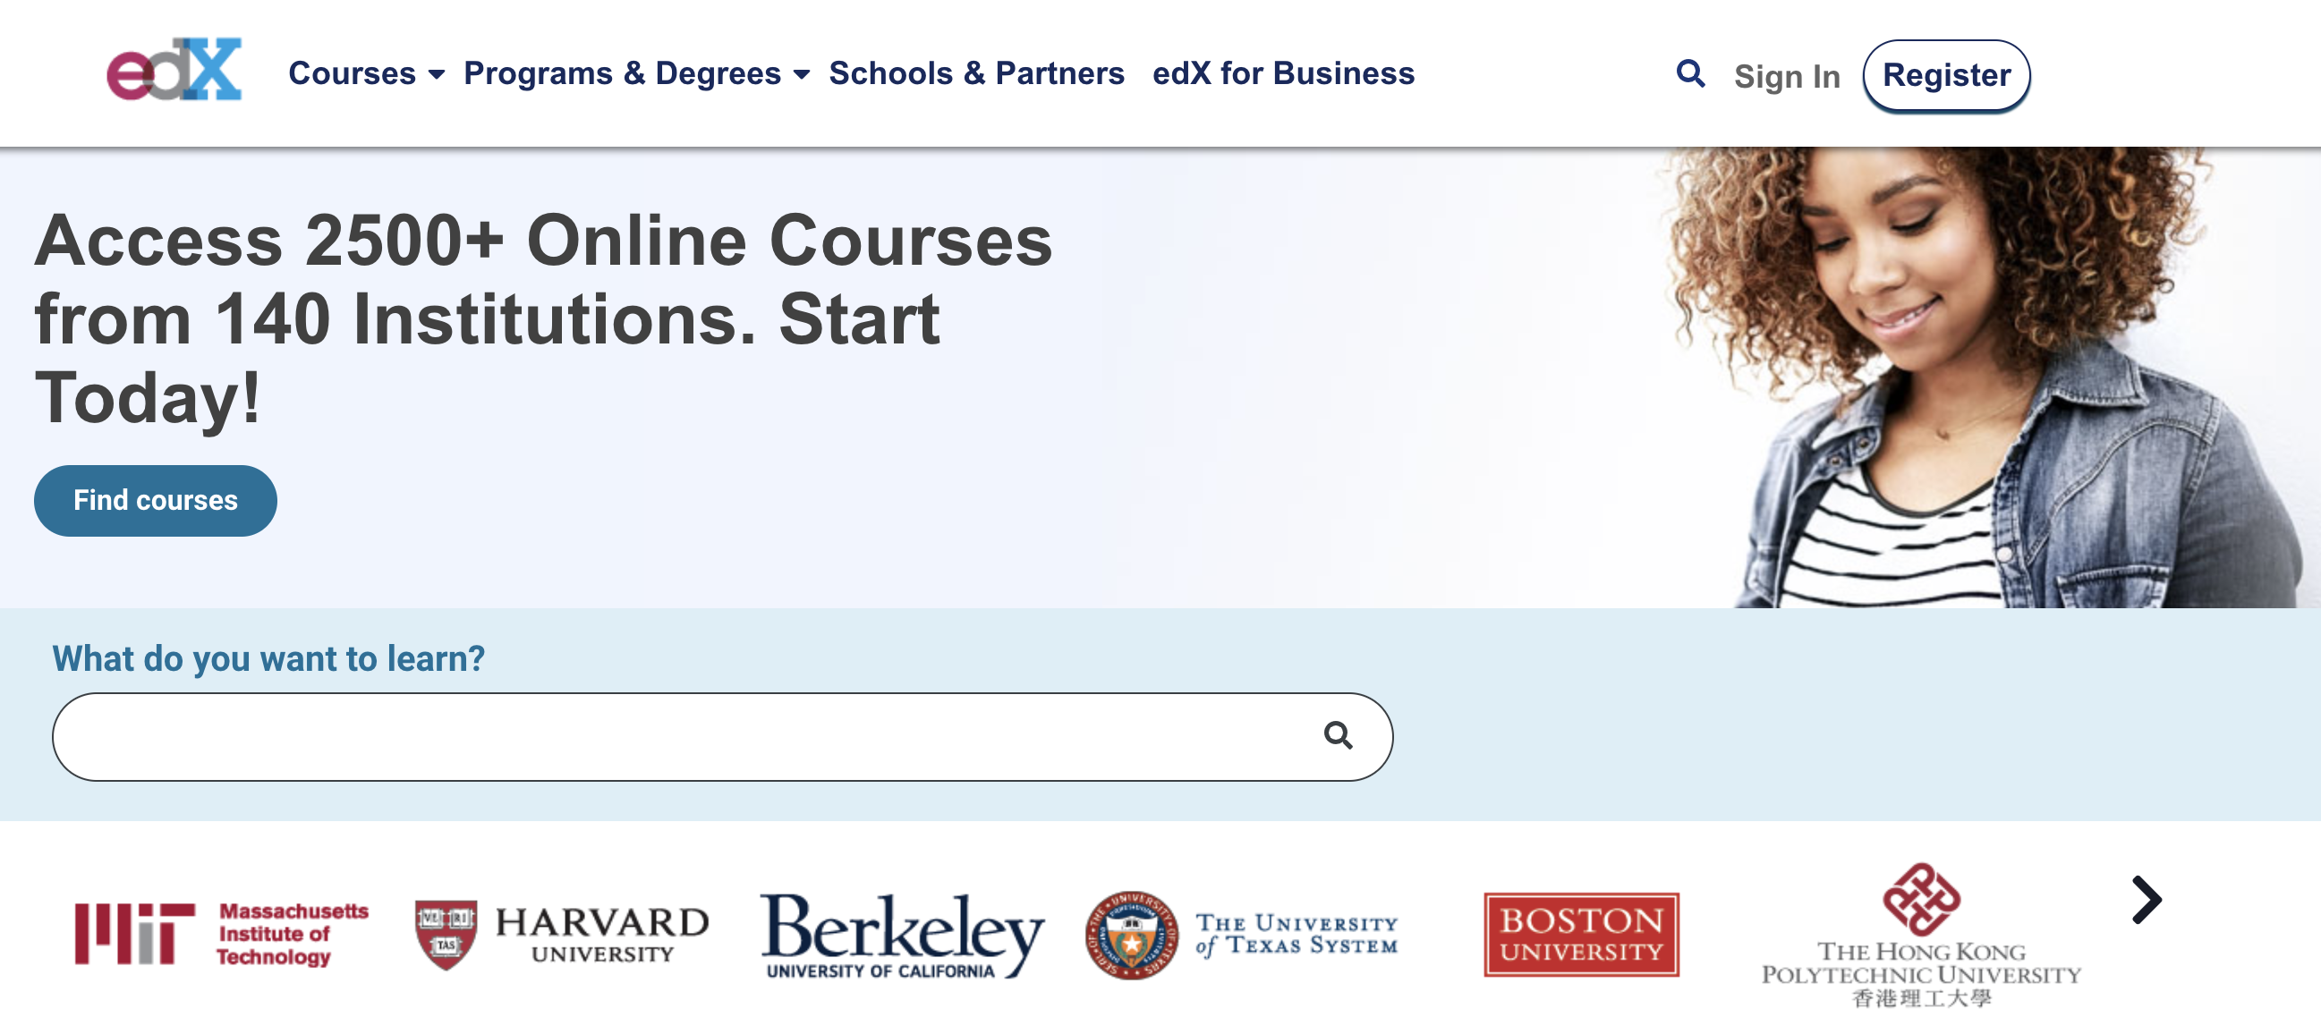Click the University of Texas System logo
Screen dimensions: 2321x1034
1242,935
